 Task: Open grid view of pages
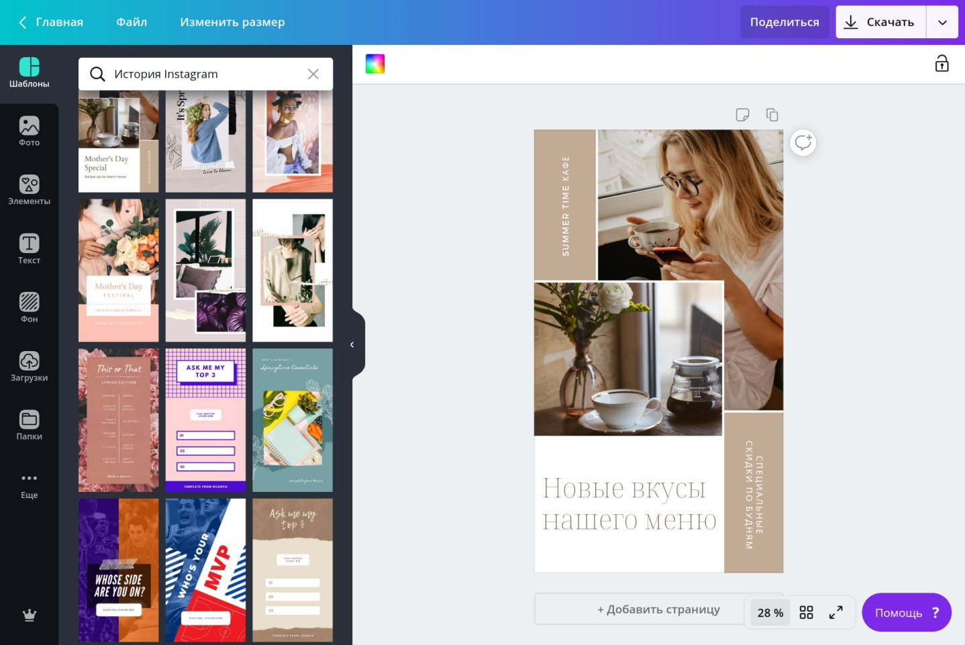(806, 612)
